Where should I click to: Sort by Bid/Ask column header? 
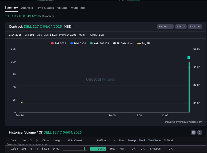pyautogui.click(x=102, y=140)
